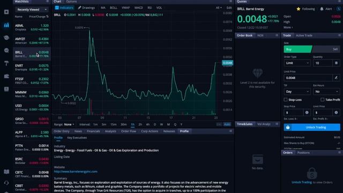
Task: Open the Order Type Limit dropdown
Action: [297, 63]
